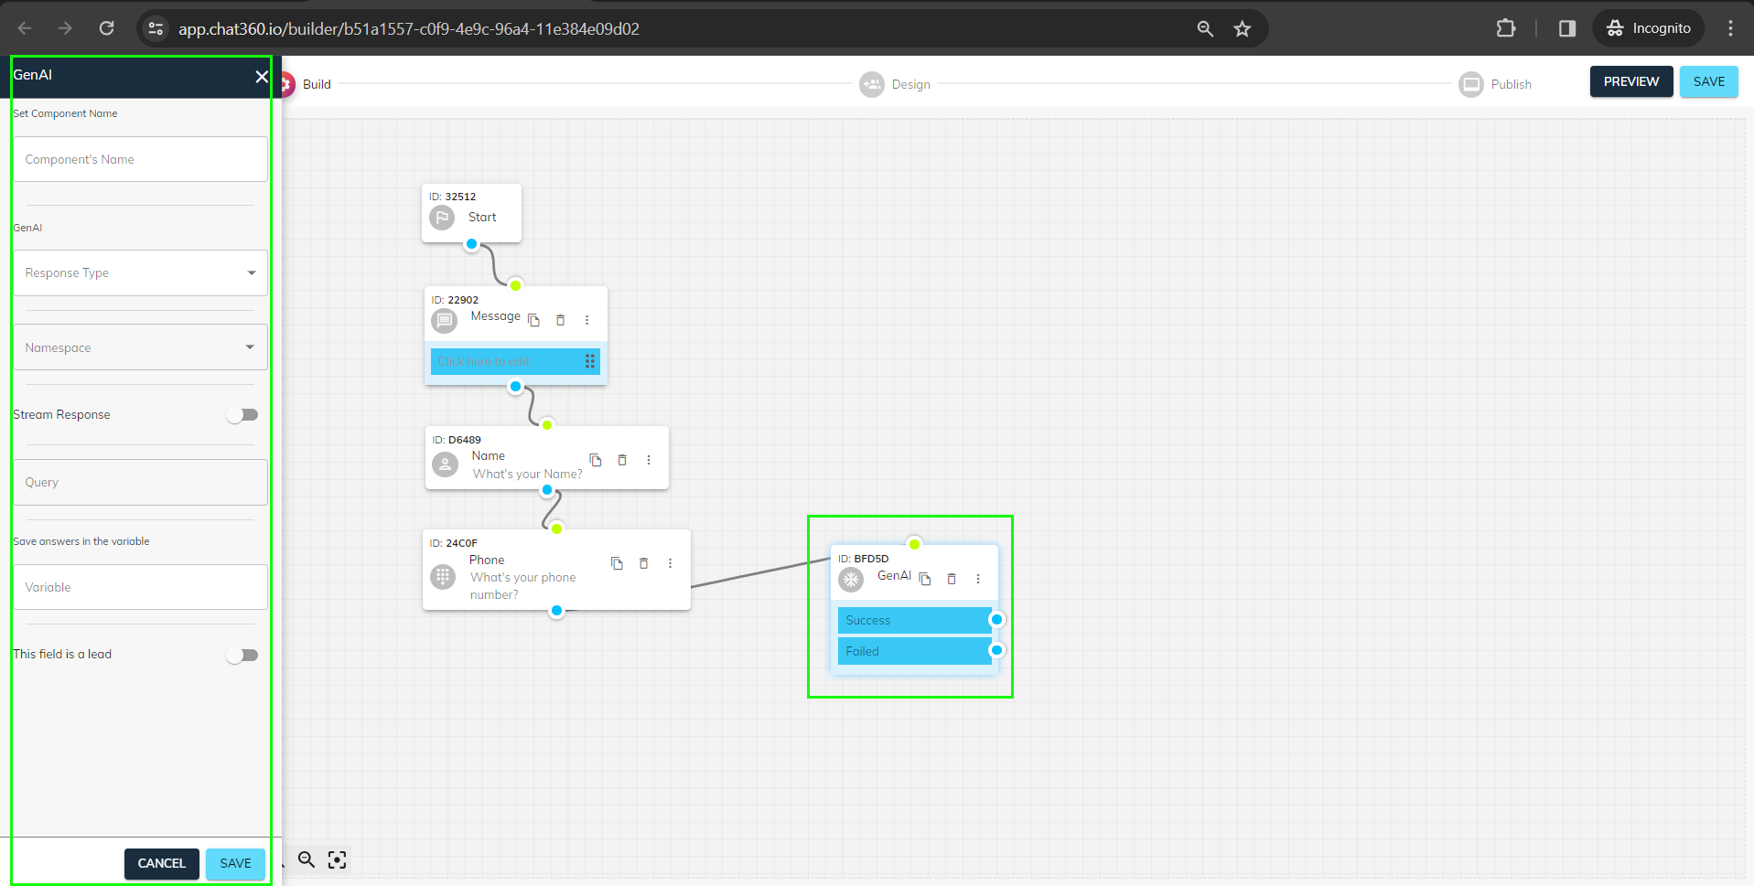Click the Variable input field
Viewport: 1754px width, 886px height.
coord(140,587)
